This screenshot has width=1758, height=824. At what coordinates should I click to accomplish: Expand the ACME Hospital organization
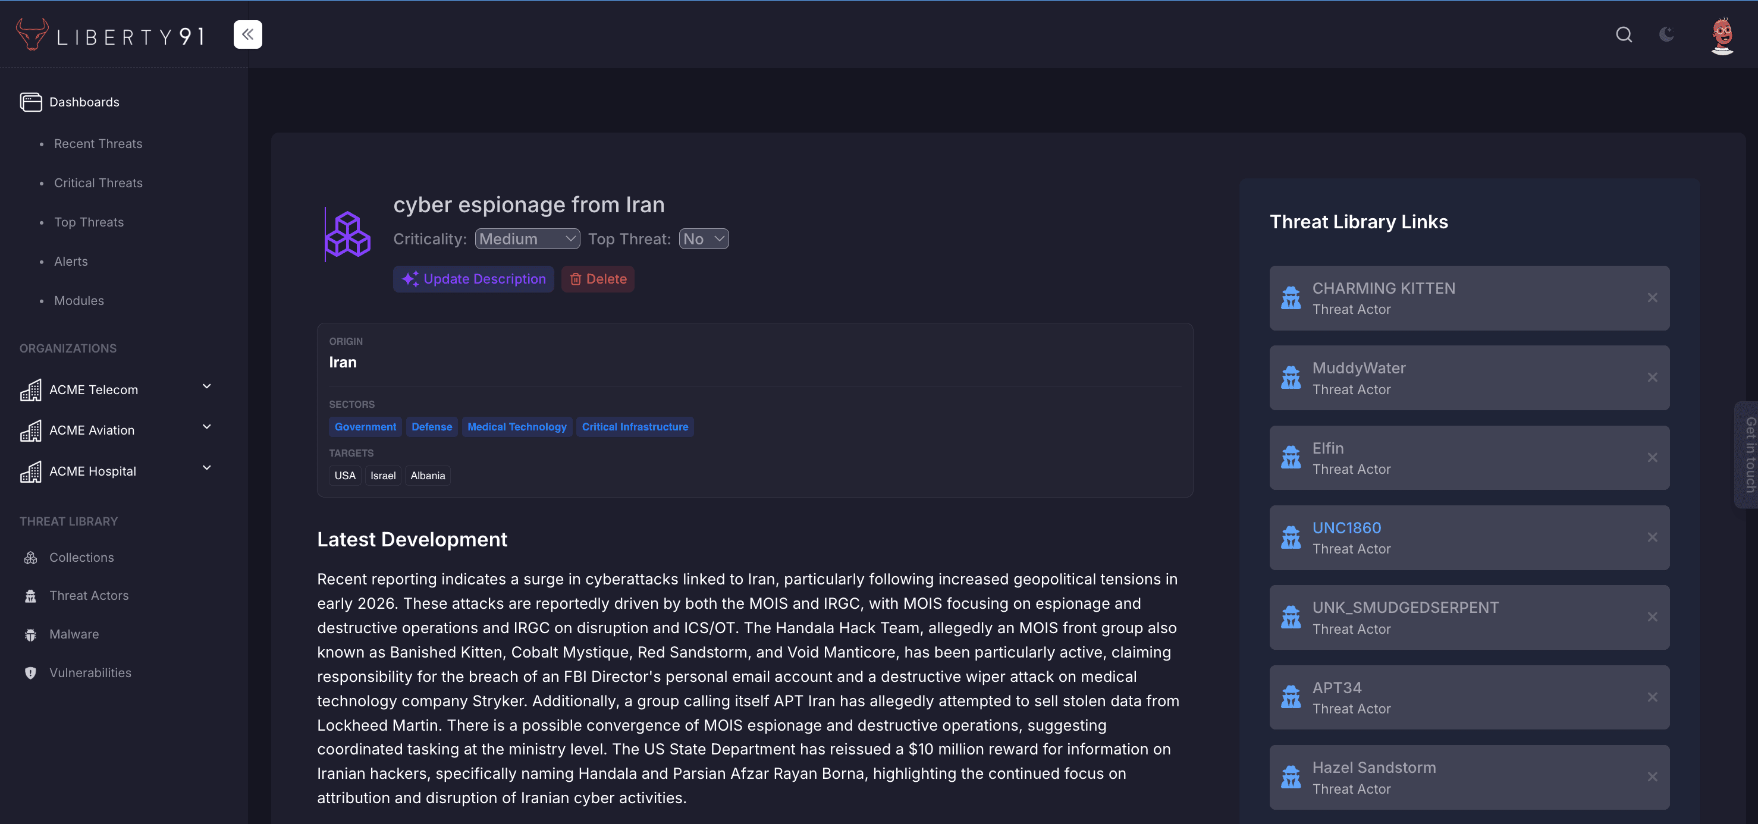(206, 467)
